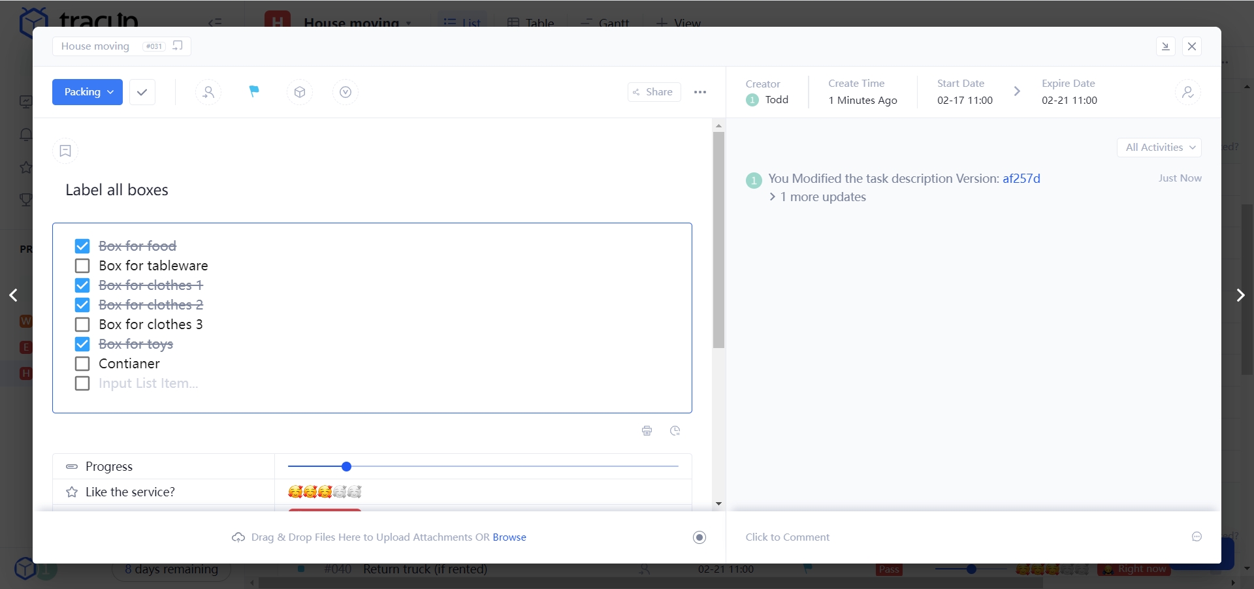Open the emoji picker in the comment bar
The image size is (1254, 589).
click(x=1197, y=537)
